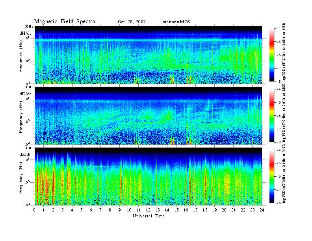The image size is (312, 241).
Task: Click the date "Oct. 28, 2007"
Action: [x=132, y=22]
